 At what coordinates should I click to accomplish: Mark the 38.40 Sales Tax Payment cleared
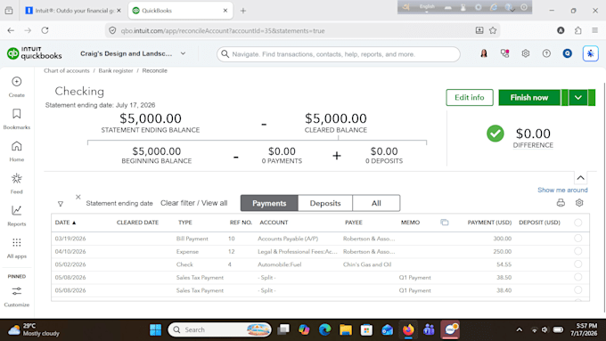(577, 290)
